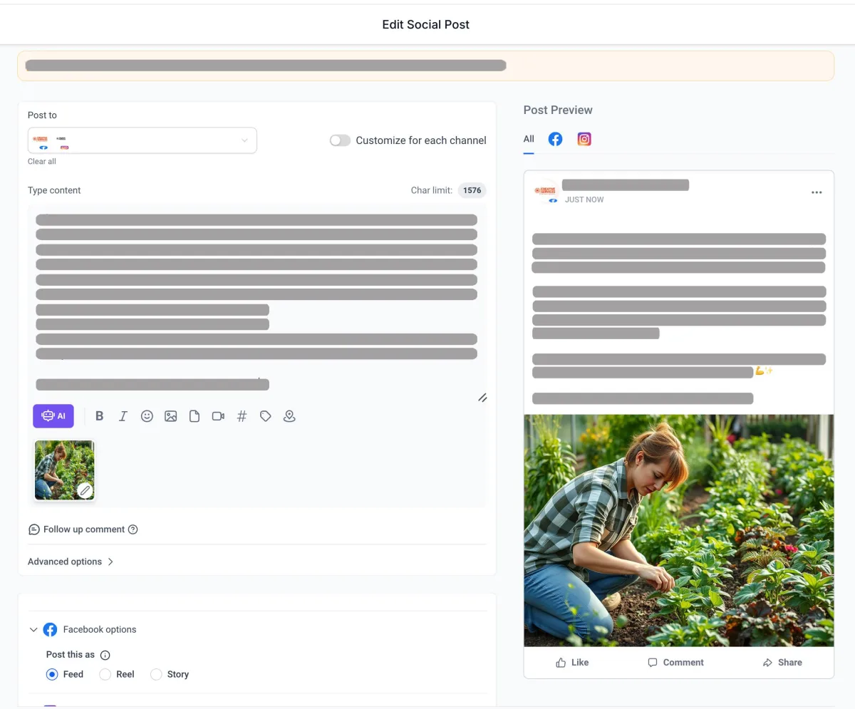
Task: Click inside the Type content text area
Action: pyautogui.click(x=257, y=304)
